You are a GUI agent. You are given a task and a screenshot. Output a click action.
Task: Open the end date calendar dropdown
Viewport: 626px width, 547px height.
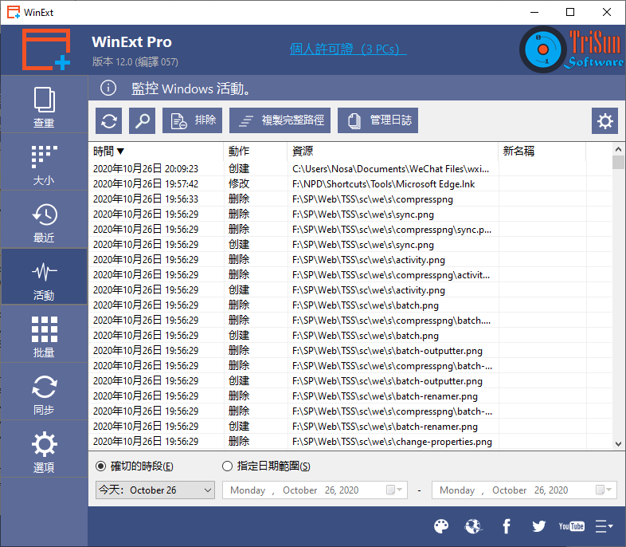pyautogui.click(x=604, y=490)
